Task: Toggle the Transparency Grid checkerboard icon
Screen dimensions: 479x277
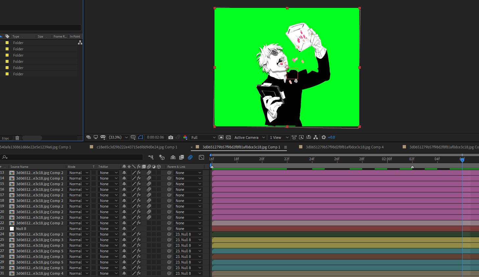Action: (228, 137)
